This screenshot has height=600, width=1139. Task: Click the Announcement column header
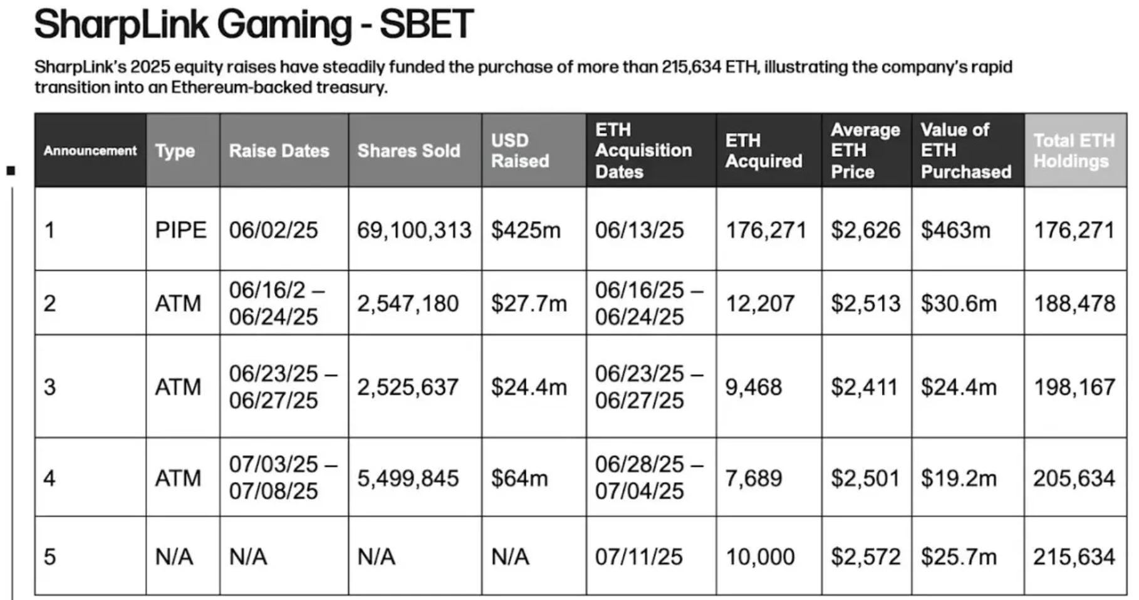point(90,150)
